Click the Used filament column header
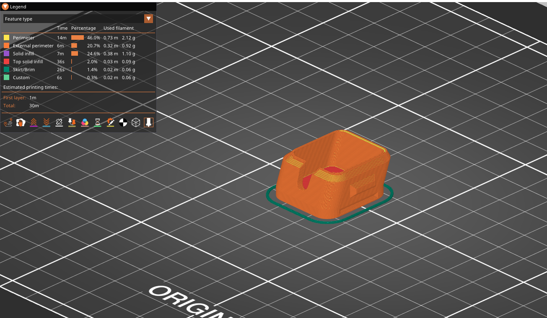 pos(119,28)
